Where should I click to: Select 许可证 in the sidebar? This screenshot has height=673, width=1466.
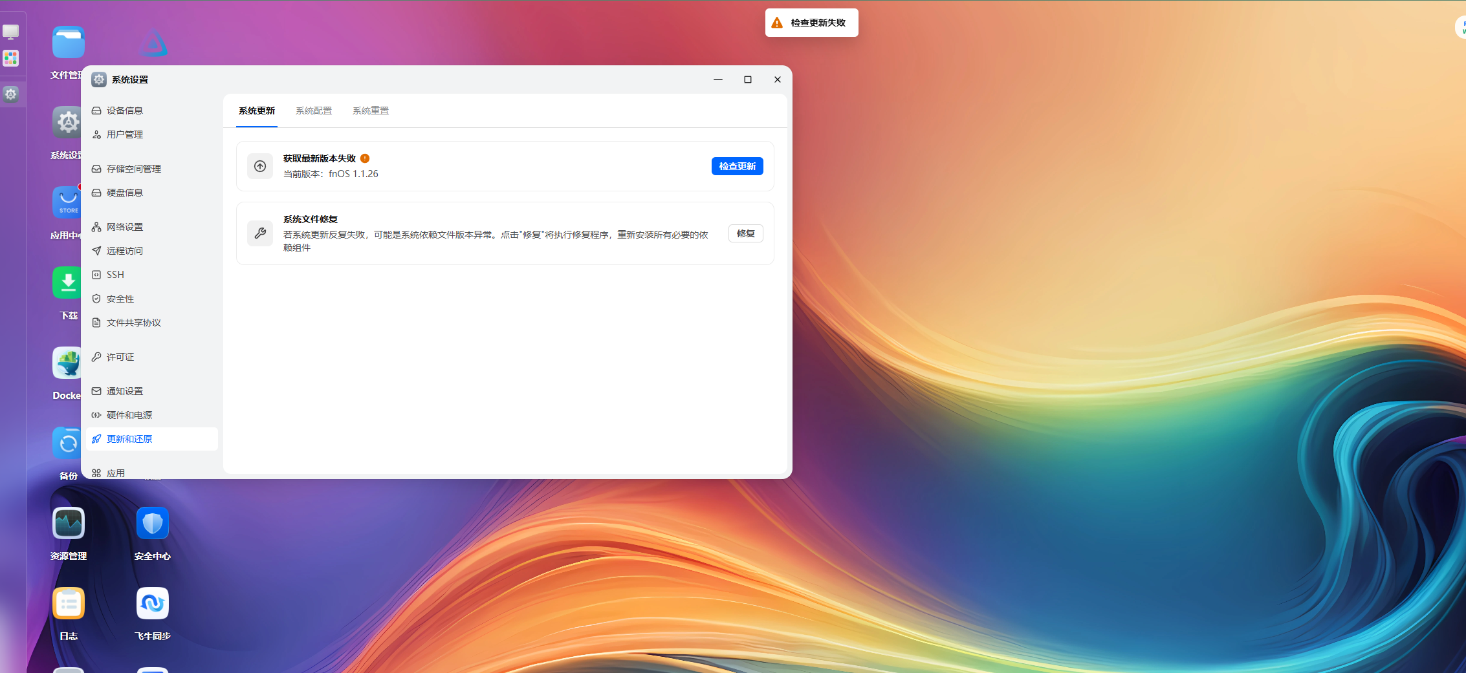152,357
